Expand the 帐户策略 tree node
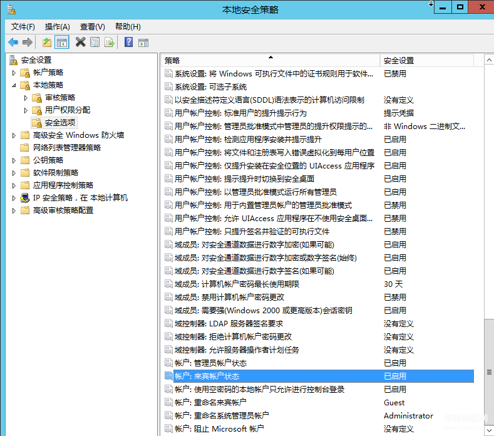Image resolution: width=494 pixels, height=436 pixels. [x=14, y=73]
